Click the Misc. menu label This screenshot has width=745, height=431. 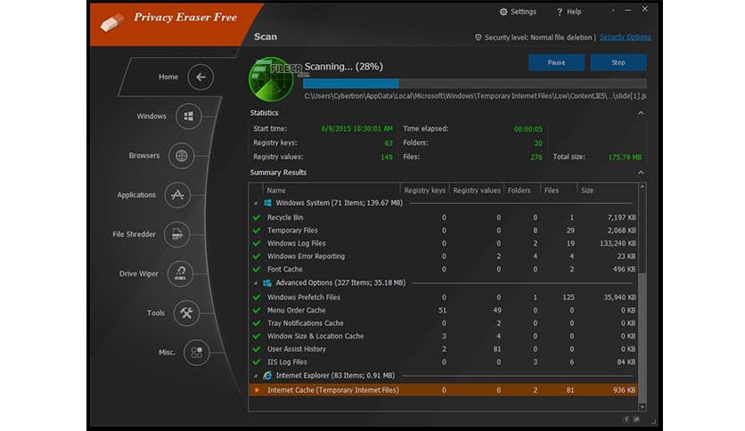167,353
